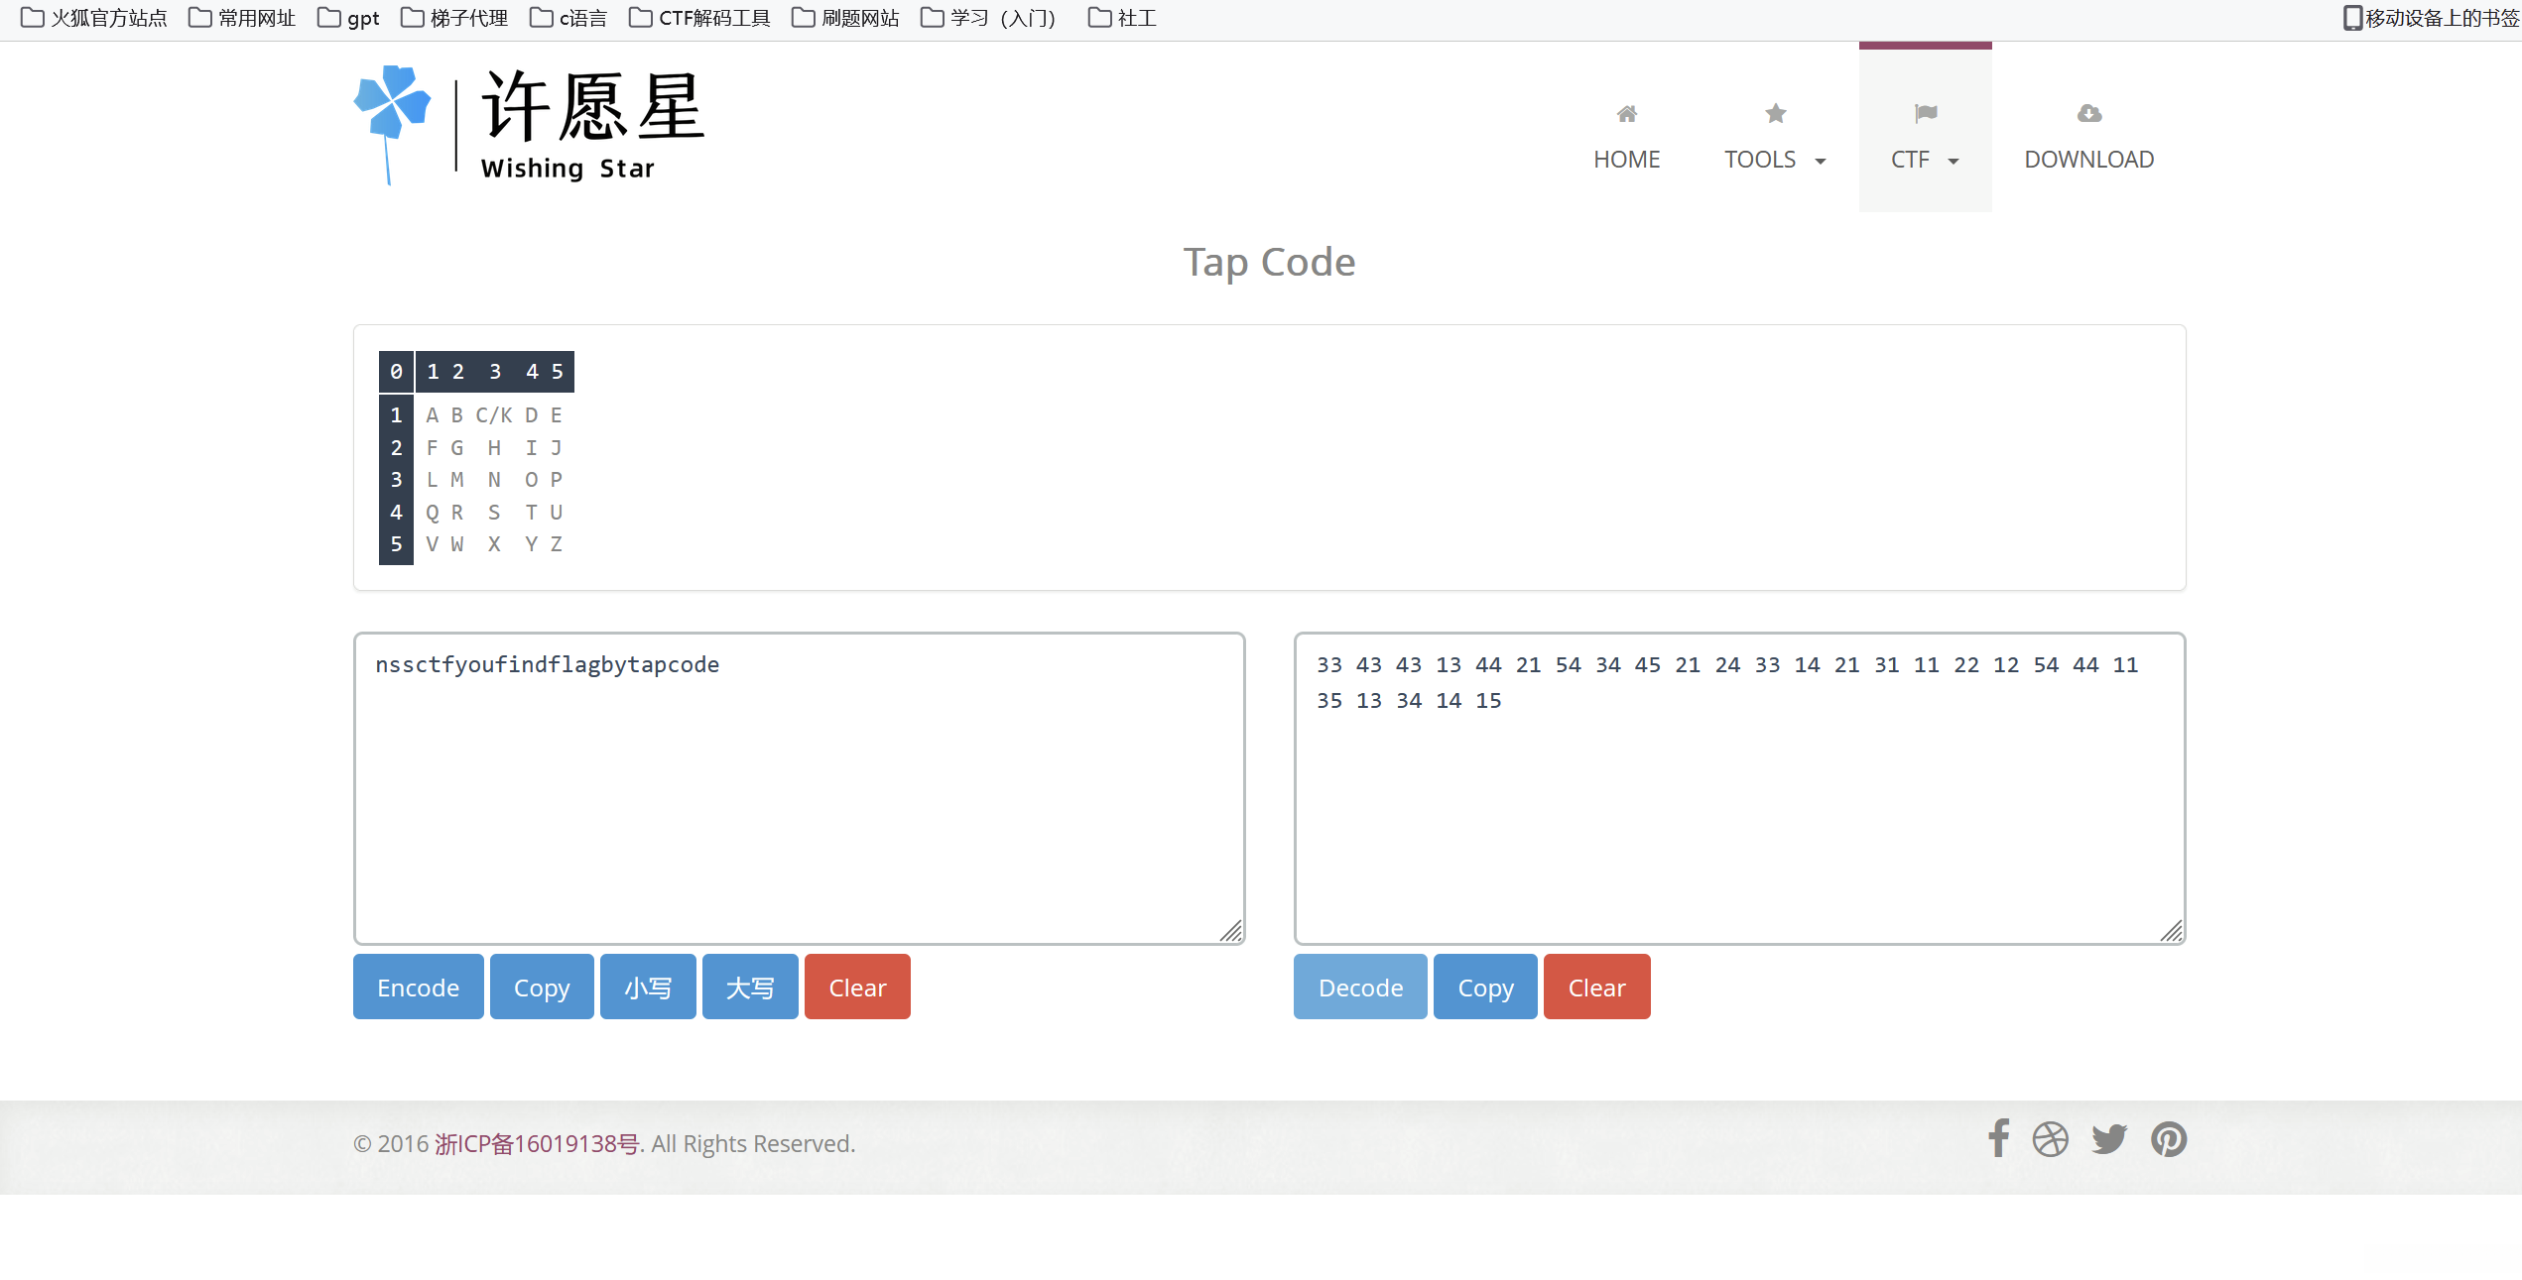Click the home icon above HOME
The width and height of the screenshot is (2522, 1280).
(x=1626, y=114)
